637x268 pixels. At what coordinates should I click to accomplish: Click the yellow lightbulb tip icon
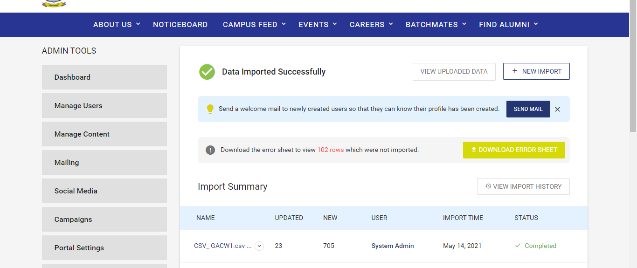pyautogui.click(x=210, y=109)
